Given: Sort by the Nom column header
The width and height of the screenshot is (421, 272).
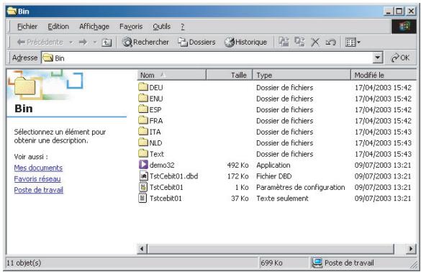Looking at the screenshot, I should coord(172,75).
